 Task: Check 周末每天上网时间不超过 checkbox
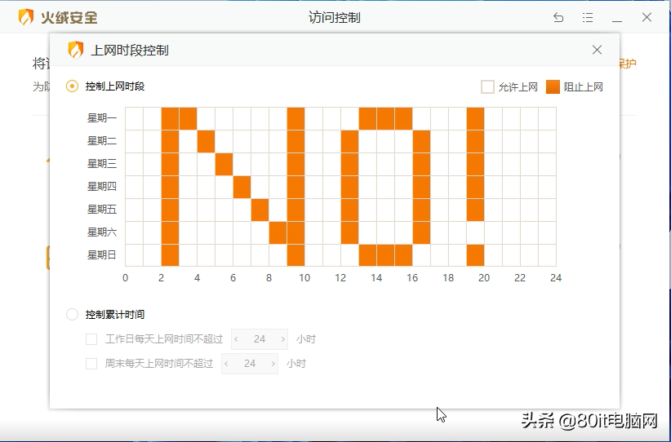91,364
